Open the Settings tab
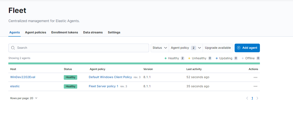293x136 pixels. point(114,32)
